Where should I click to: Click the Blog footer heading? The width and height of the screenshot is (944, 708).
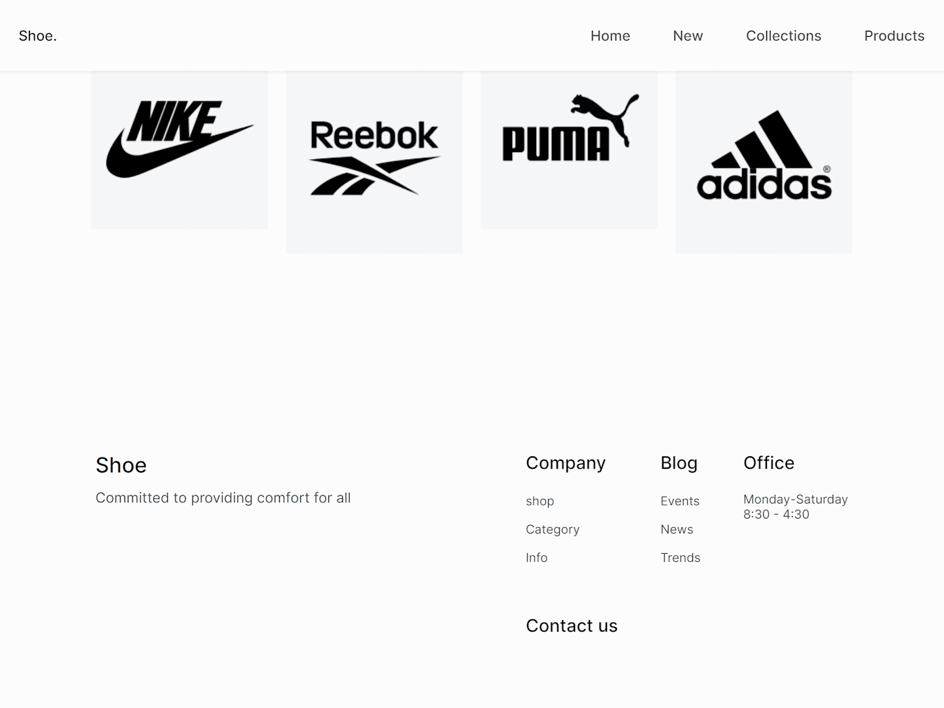coord(679,463)
